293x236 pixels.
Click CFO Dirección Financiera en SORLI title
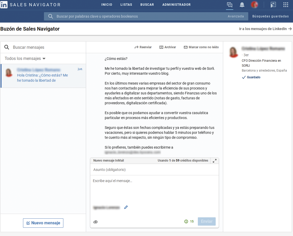(261, 63)
